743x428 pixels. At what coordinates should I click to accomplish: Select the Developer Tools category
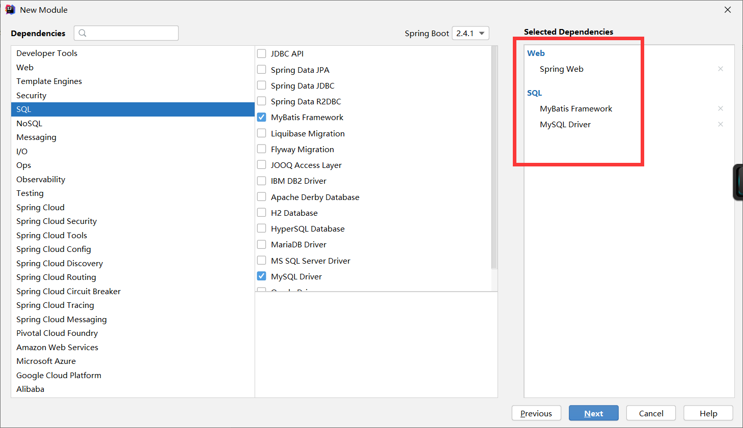(x=132, y=53)
